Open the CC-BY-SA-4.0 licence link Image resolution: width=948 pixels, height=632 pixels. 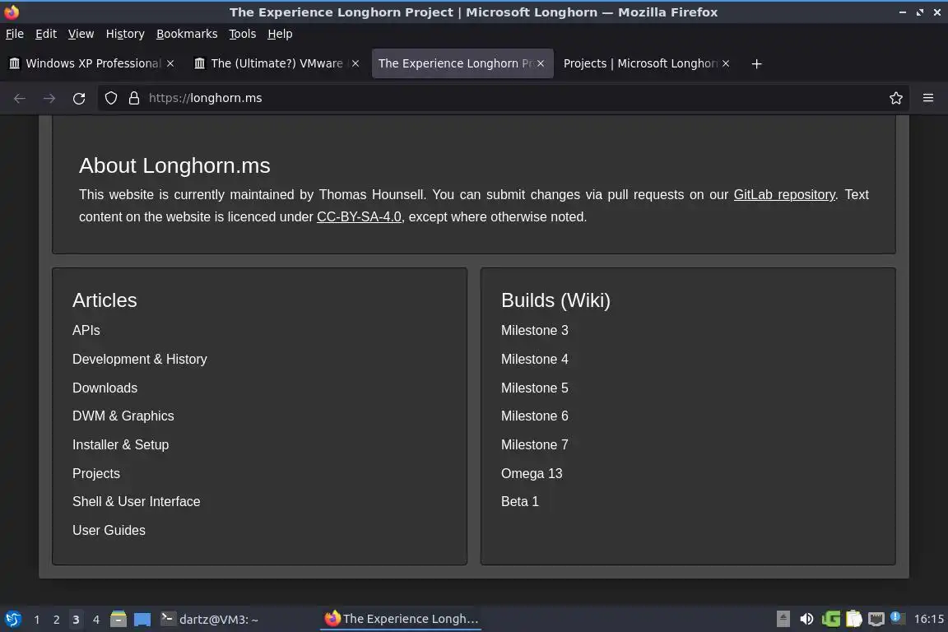tap(359, 217)
